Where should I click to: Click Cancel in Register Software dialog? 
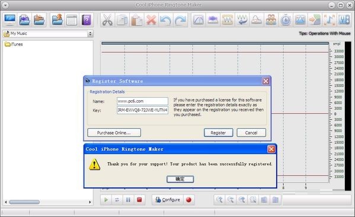click(x=251, y=133)
